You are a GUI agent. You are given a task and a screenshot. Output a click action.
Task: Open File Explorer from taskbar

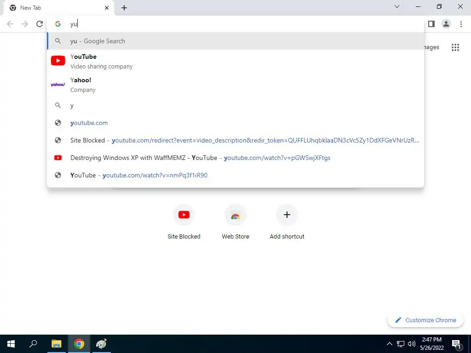[56, 344]
